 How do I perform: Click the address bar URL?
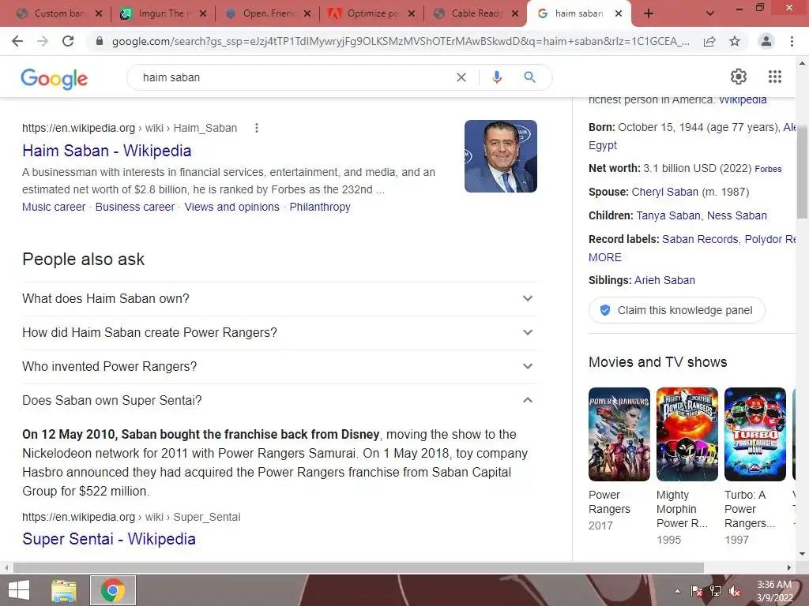(401, 41)
